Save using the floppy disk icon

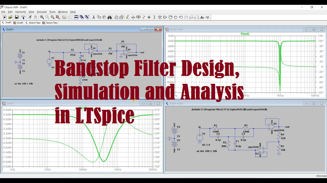[x=17, y=17]
